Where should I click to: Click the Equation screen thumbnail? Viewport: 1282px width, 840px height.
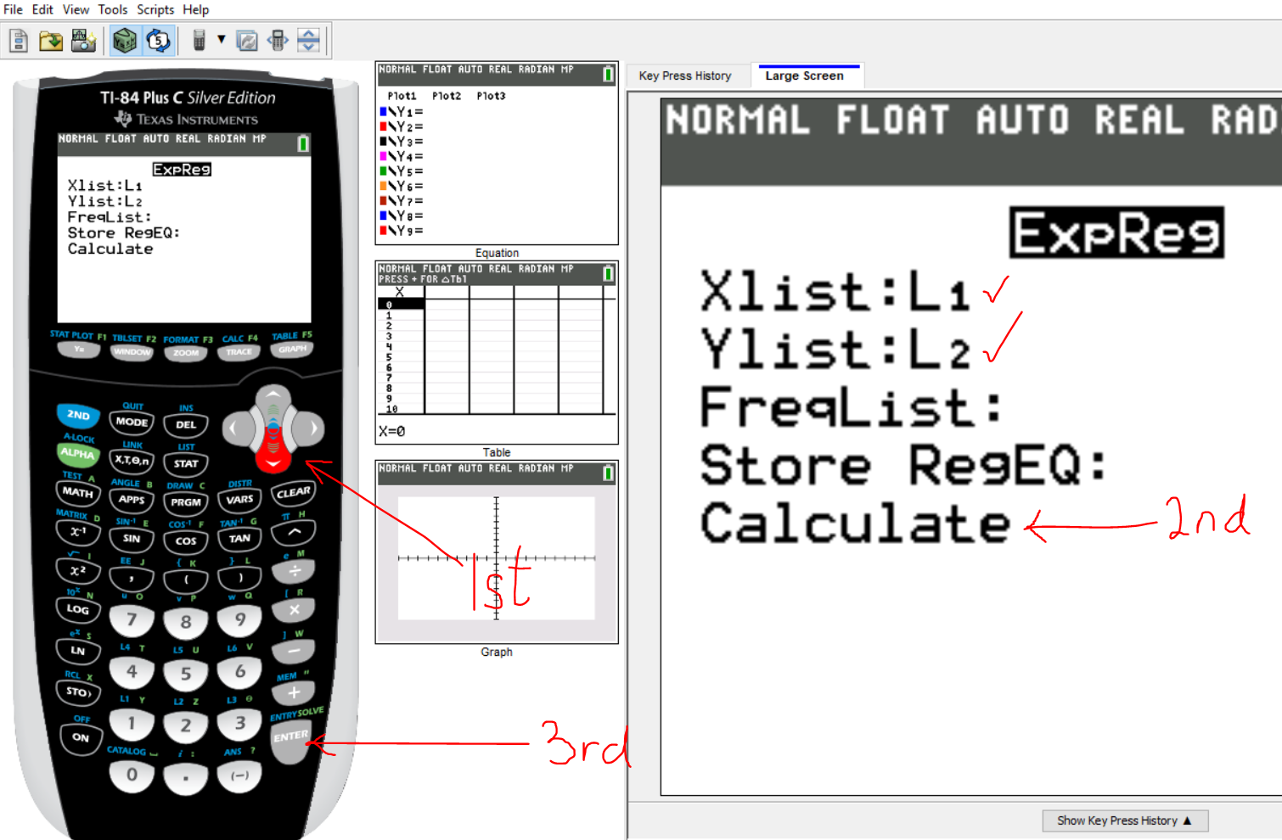point(497,153)
